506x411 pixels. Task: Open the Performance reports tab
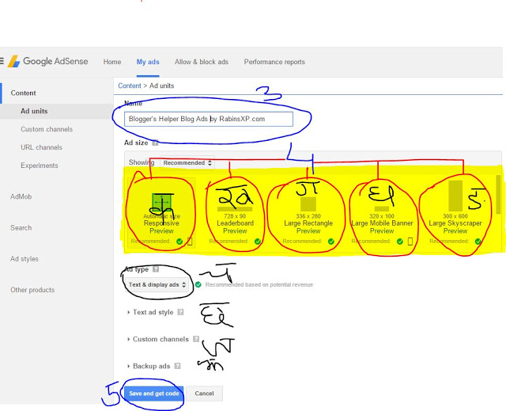point(274,62)
